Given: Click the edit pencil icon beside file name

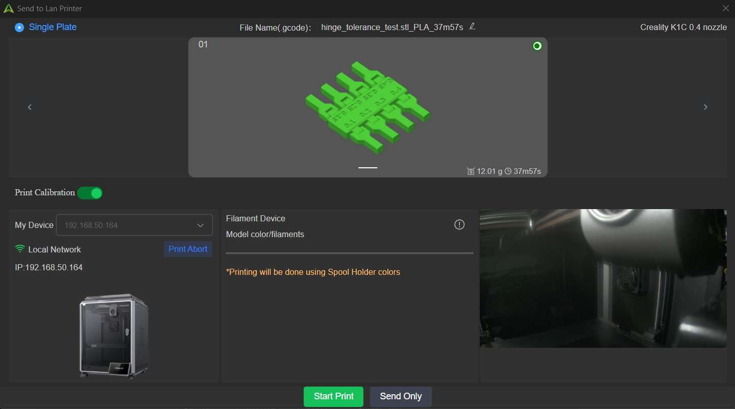Looking at the screenshot, I should (x=472, y=27).
